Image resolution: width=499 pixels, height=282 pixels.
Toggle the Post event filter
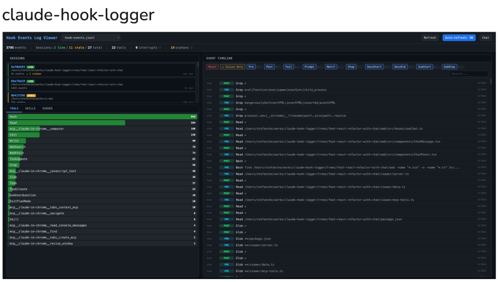[x=269, y=67]
